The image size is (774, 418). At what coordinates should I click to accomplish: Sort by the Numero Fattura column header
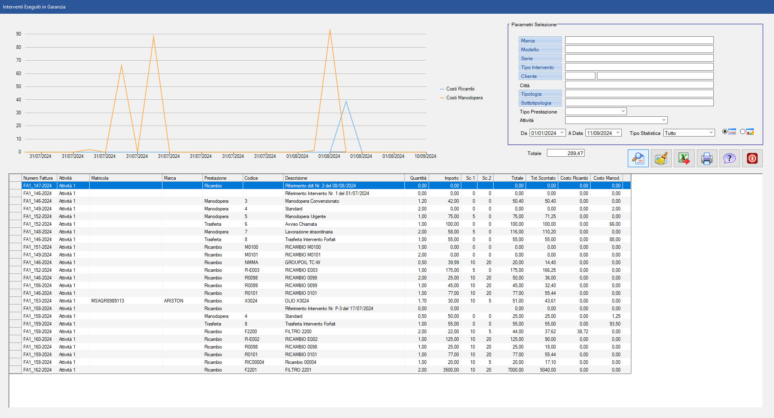(x=38, y=178)
